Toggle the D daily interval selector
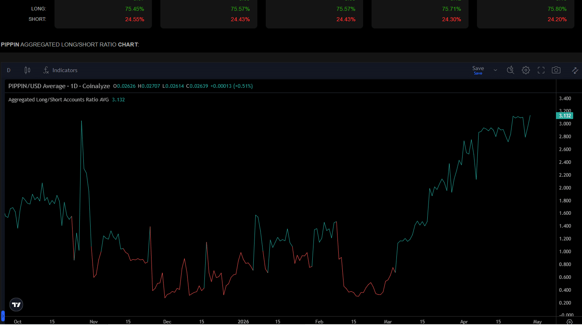Viewport: 582px width, 325px height. point(8,70)
